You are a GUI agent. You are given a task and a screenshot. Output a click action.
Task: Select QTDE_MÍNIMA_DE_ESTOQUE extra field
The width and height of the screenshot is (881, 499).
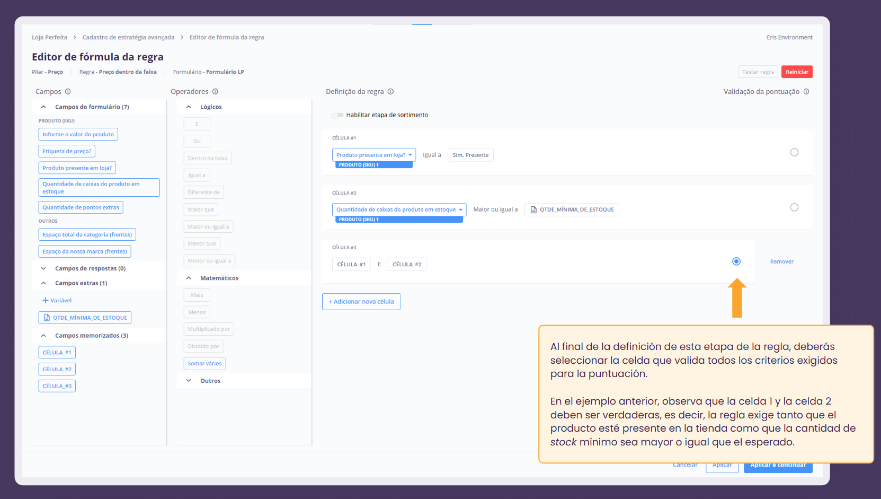tap(85, 318)
